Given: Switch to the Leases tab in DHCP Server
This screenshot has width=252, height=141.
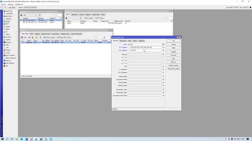Looking at the screenshot, I should click(x=82, y=14).
